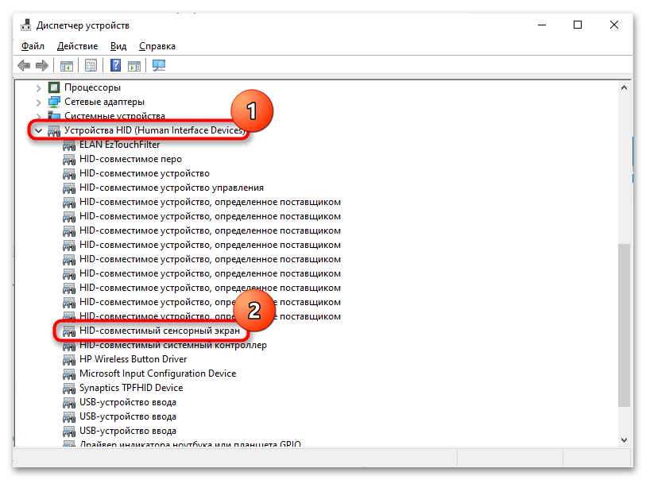Screen dimensions: 646x480
Task: Select the Процессоры category label
Action: (92, 87)
